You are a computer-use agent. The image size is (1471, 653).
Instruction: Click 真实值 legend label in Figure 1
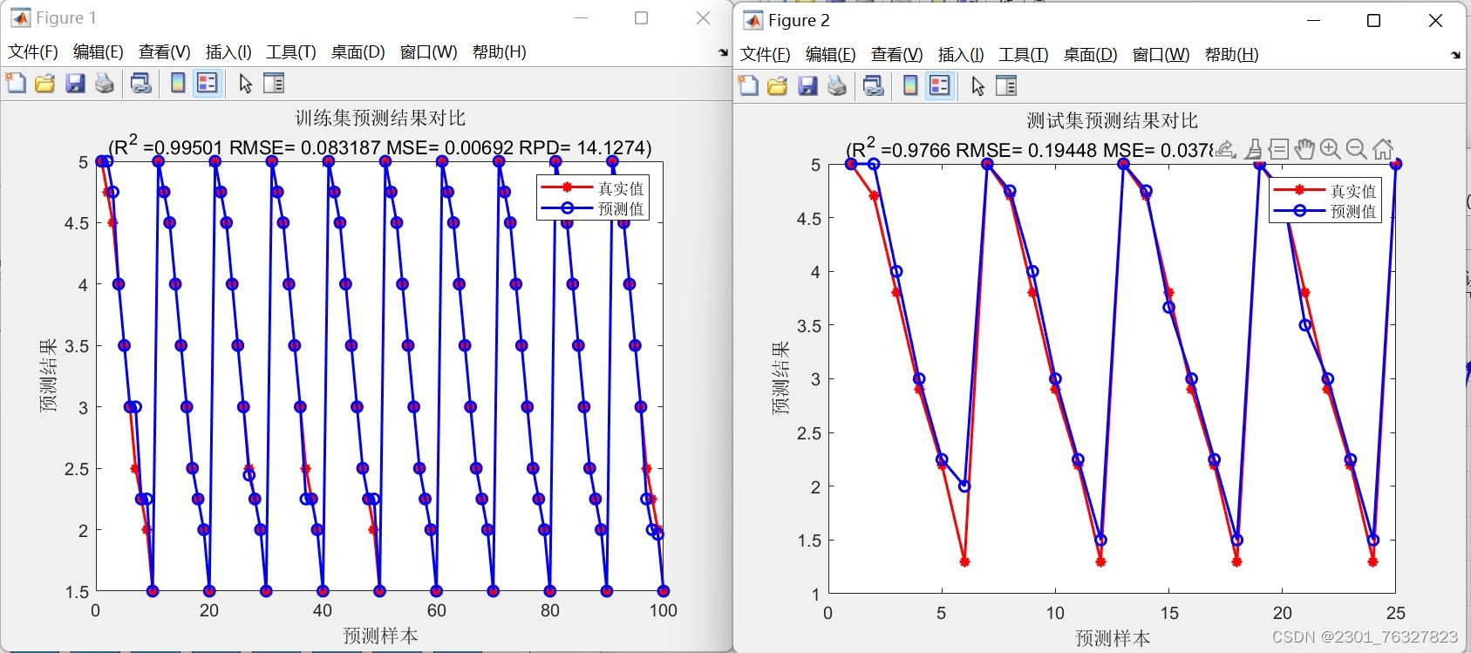coord(621,188)
